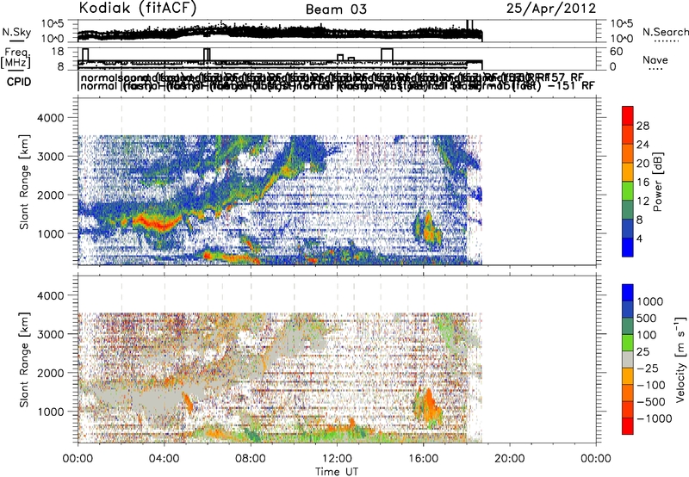The height and width of the screenshot is (477, 689).
Task: Click the -1000 tick on Velocity color bar
Action: pos(655,418)
